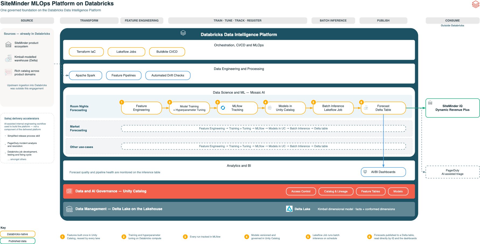Click the "Simplified release process skill" bullet
This screenshot has height=244, width=480.
tap(24, 136)
